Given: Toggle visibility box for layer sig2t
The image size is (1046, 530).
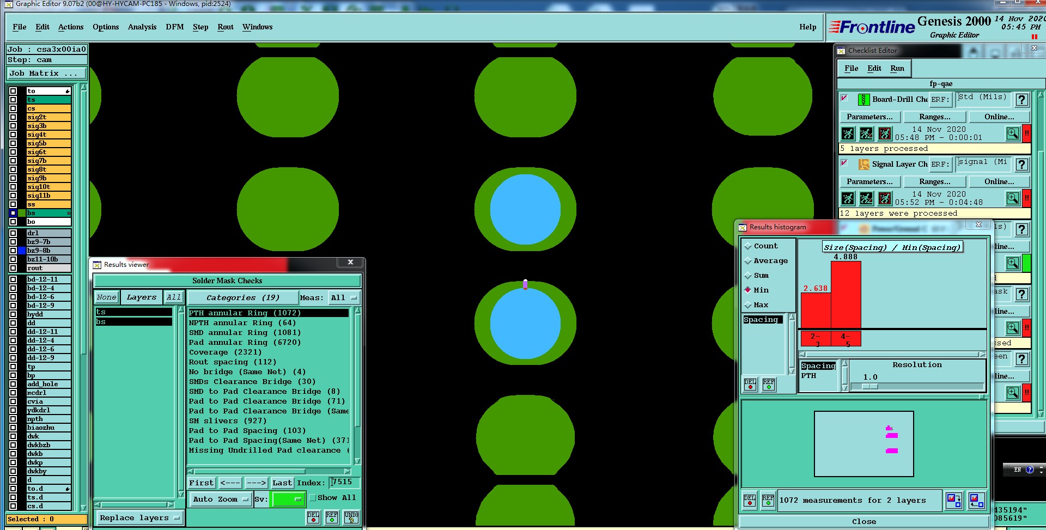Looking at the screenshot, I should pyautogui.click(x=13, y=117).
